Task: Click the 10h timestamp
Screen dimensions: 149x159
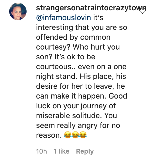Action: [x=41, y=151]
